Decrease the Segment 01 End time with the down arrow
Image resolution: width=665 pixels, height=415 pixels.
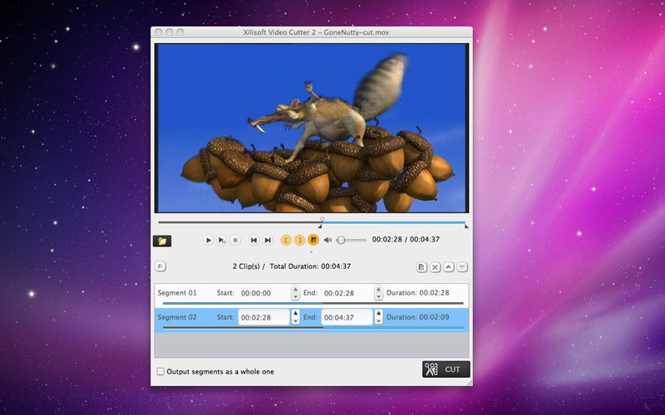378,297
